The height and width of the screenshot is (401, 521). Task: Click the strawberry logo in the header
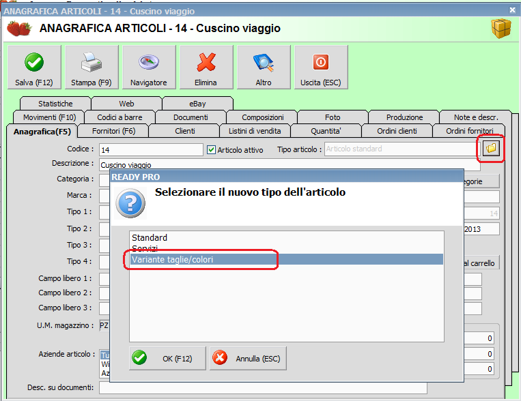[19, 29]
